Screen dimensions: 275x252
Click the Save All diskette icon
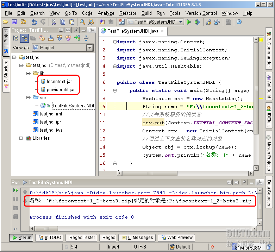point(14,22)
